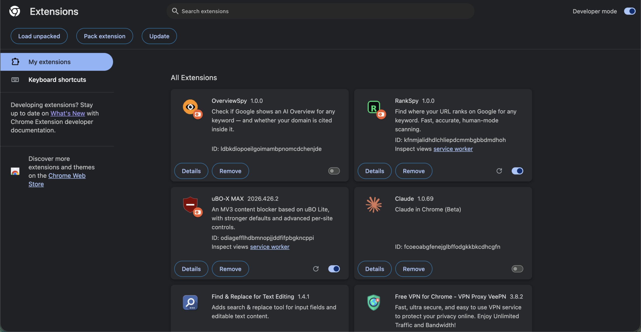This screenshot has height=332, width=641.
Task: Open the My extensions section
Action: point(57,62)
